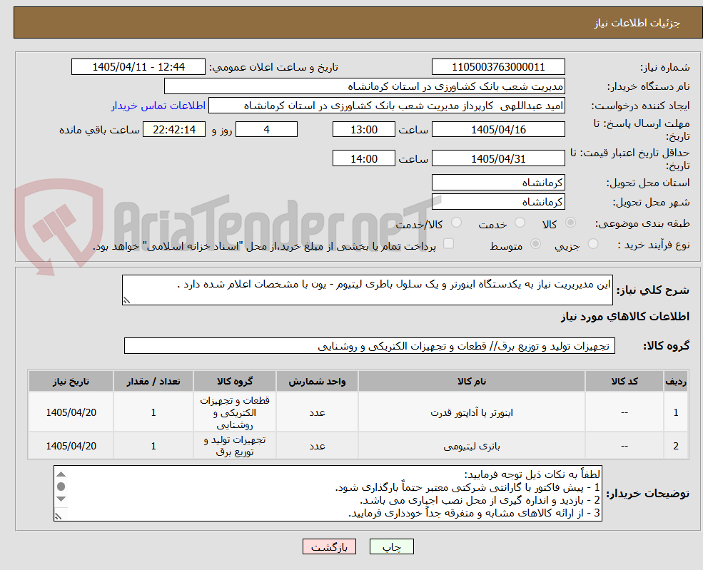Select the کالا/خدمت radio button
This screenshot has height=570, width=703.
click(x=456, y=223)
